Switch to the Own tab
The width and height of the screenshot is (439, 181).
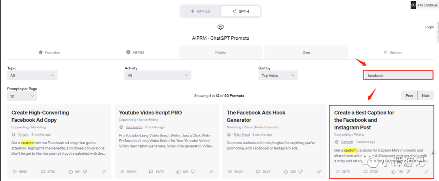coord(306,52)
